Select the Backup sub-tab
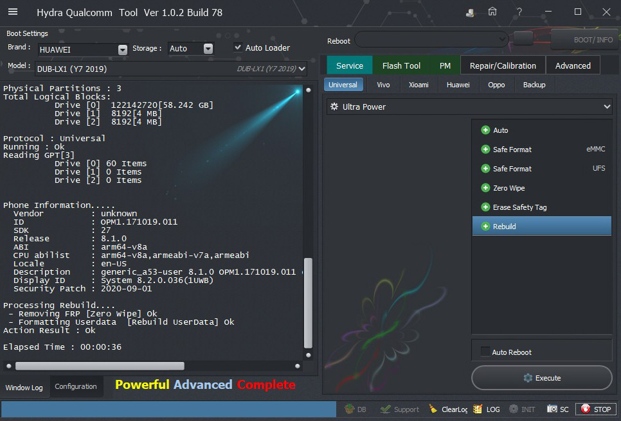 click(534, 85)
